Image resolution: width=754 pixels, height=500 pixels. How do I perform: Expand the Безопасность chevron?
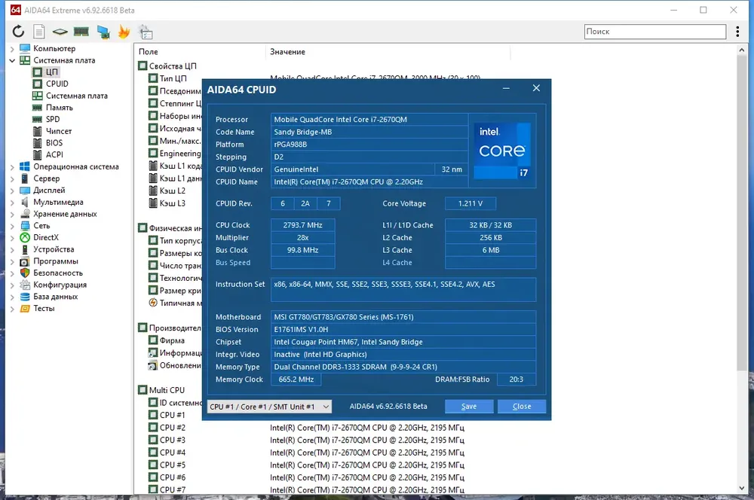[12, 273]
